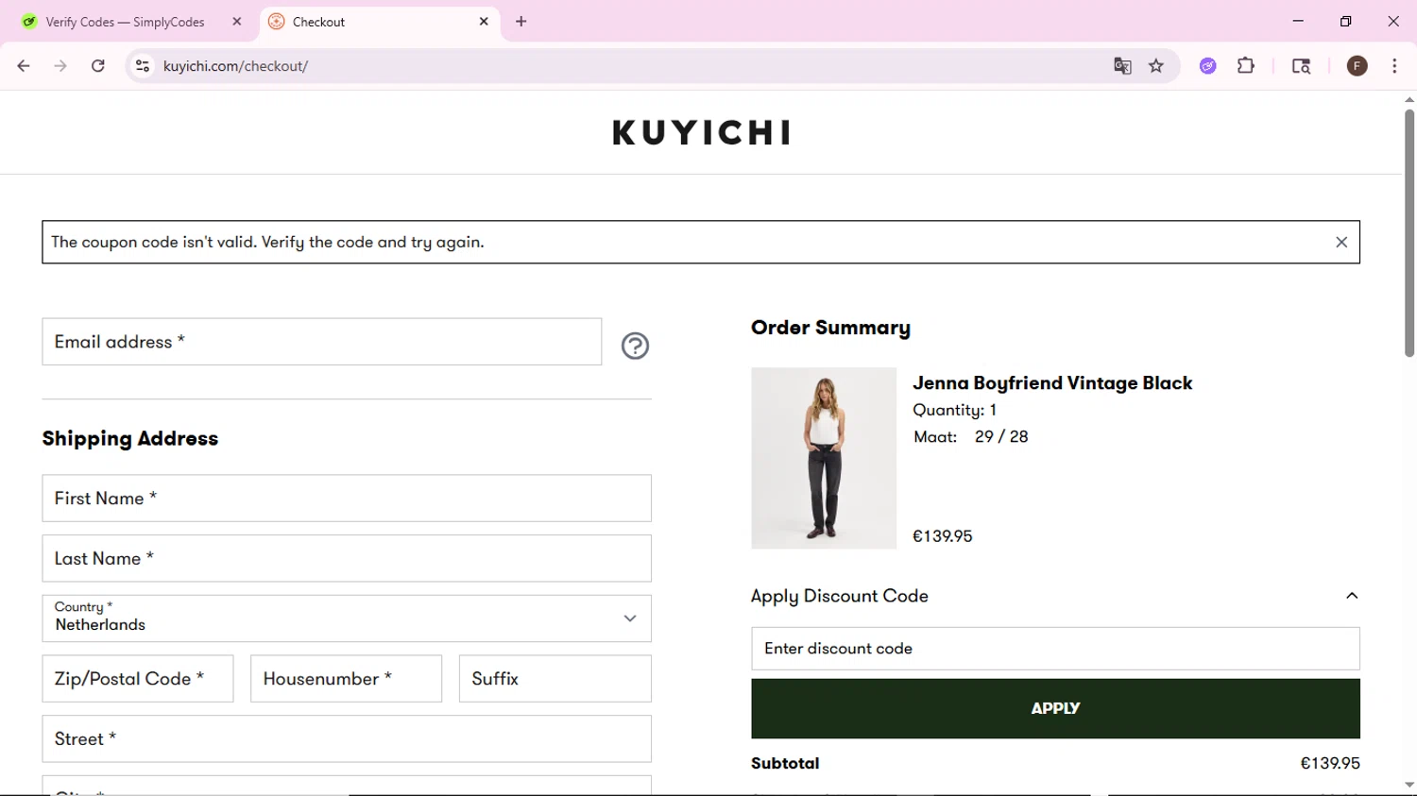Focus the Suffix field
The width and height of the screenshot is (1417, 796).
click(555, 679)
